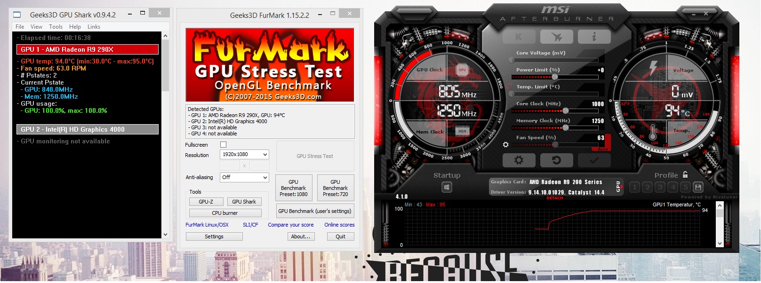Click the About... button in FurMark
Screen dimensions: 761x283
click(301, 236)
